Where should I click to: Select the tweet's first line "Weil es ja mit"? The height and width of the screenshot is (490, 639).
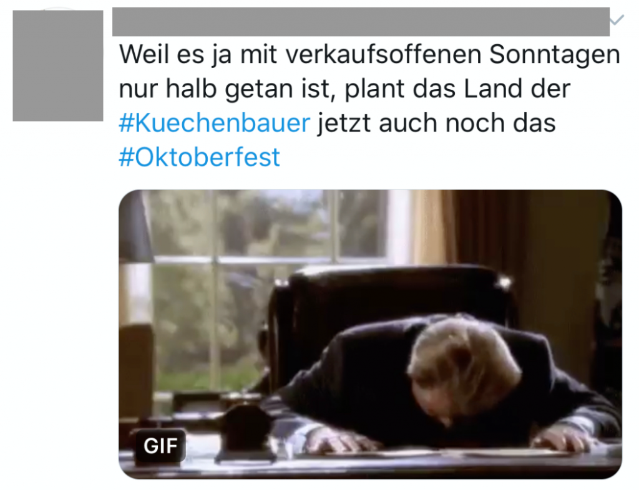(x=198, y=54)
